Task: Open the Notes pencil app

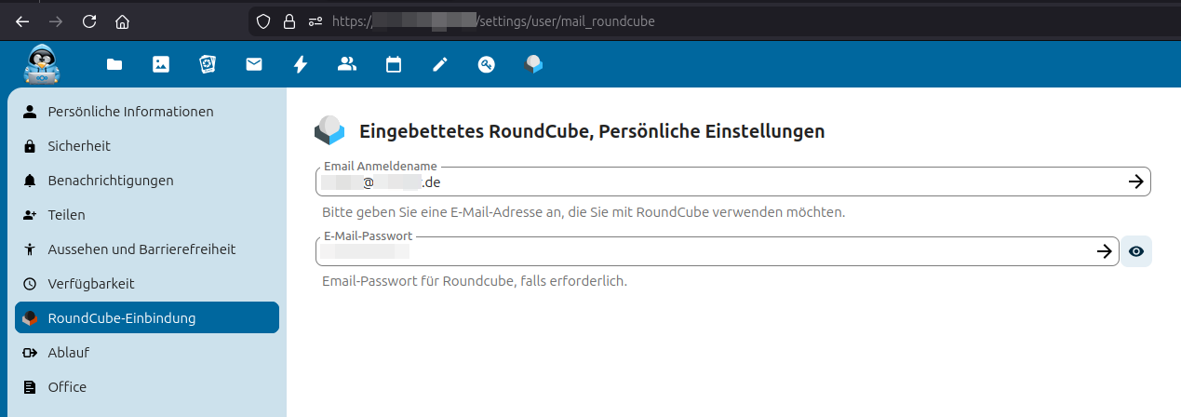Action: click(440, 64)
